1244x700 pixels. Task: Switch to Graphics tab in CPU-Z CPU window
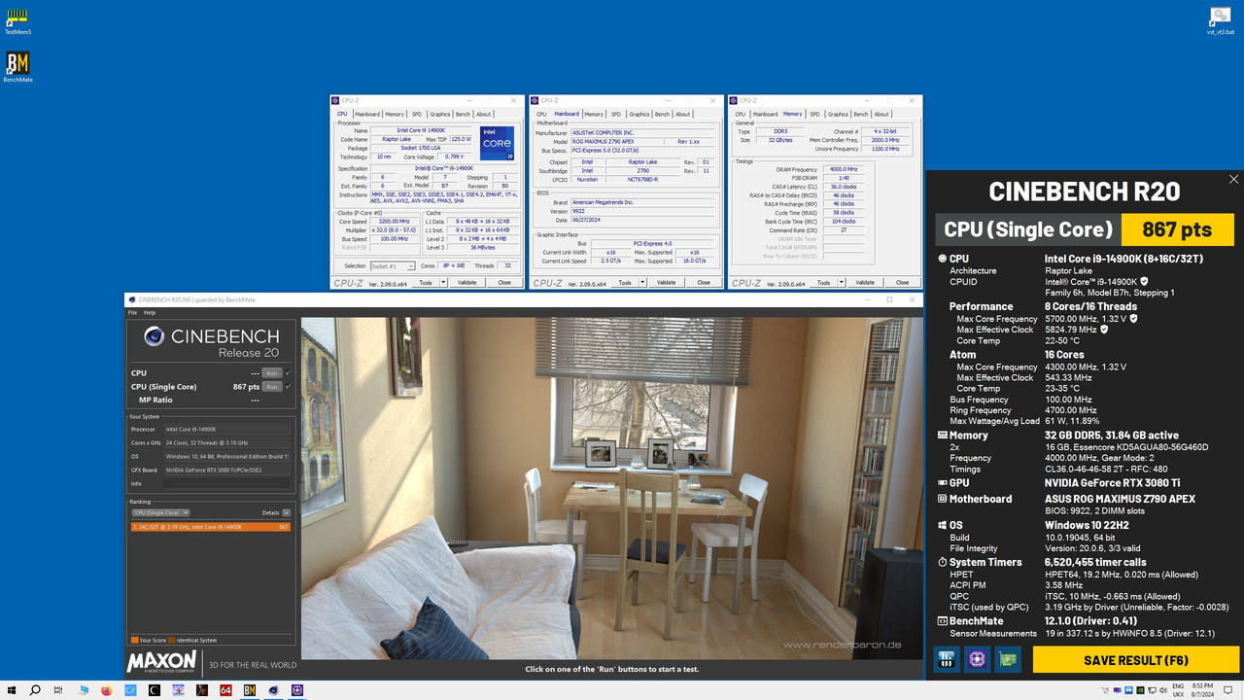[x=440, y=114]
